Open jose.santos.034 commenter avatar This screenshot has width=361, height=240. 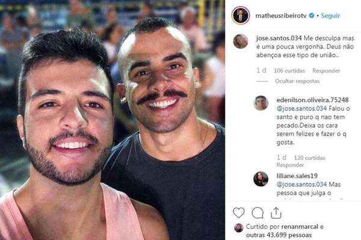(x=241, y=41)
